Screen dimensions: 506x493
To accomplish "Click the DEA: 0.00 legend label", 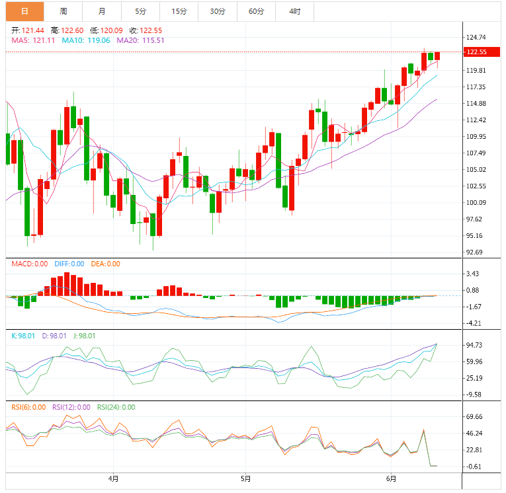I will point(105,264).
